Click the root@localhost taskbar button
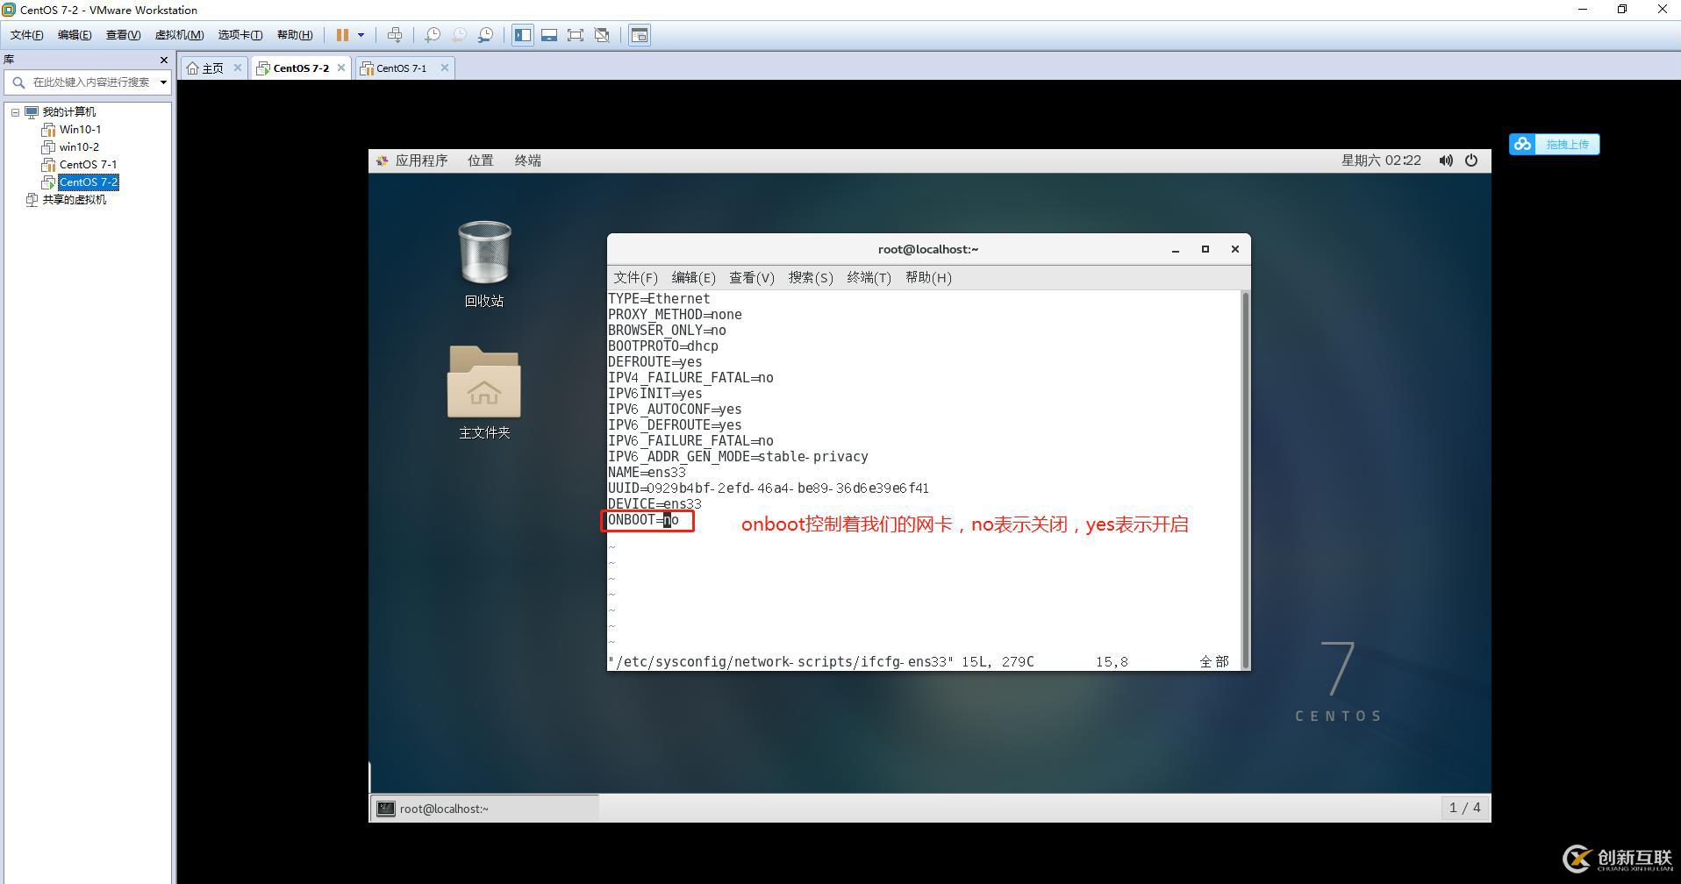The width and height of the screenshot is (1681, 884). [485, 809]
